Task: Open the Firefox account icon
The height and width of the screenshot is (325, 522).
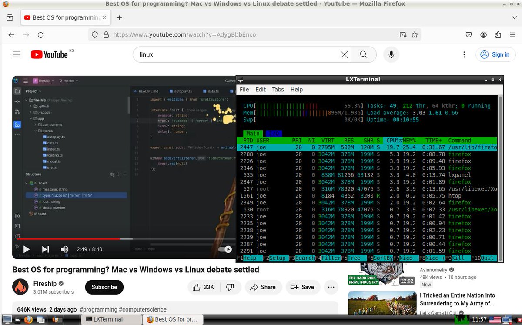Action: [x=484, y=35]
